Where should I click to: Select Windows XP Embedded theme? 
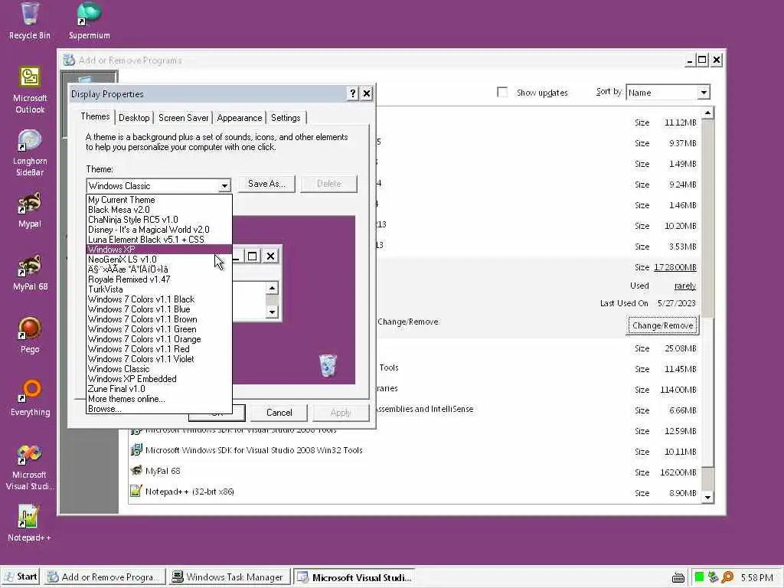159,378
